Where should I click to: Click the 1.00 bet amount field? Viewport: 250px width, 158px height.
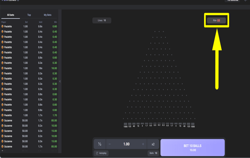click(x=126, y=144)
